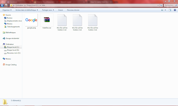The height and width of the screenshot is (106, 178).
Task: Select Téléchargements in favorites
Action: [x=13, y=27]
